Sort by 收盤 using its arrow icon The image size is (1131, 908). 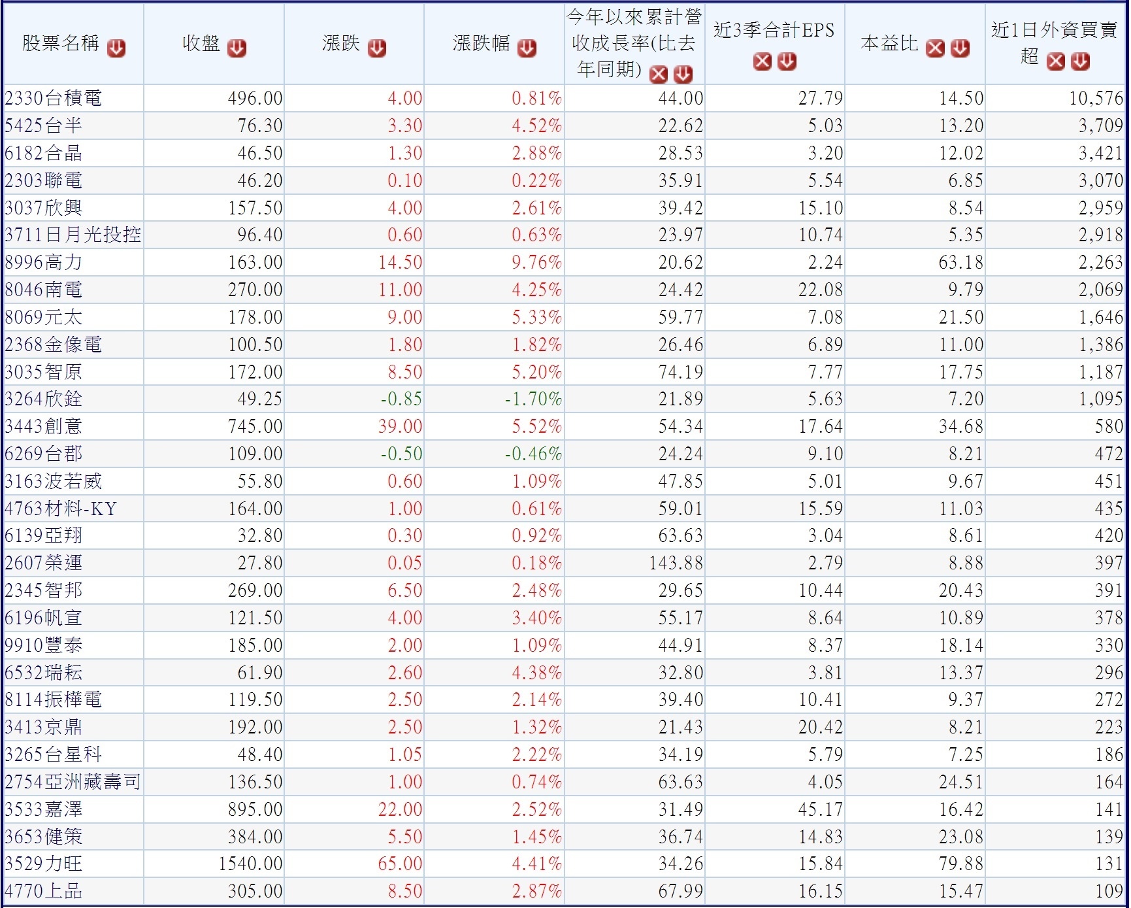pos(237,48)
